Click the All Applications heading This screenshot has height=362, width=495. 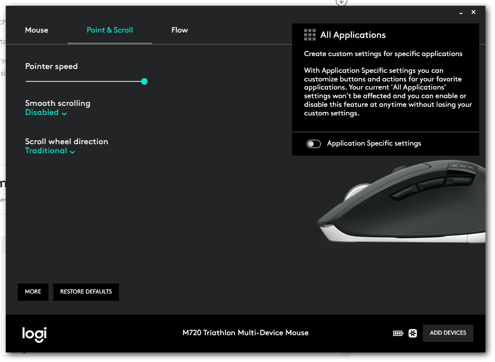pos(353,35)
